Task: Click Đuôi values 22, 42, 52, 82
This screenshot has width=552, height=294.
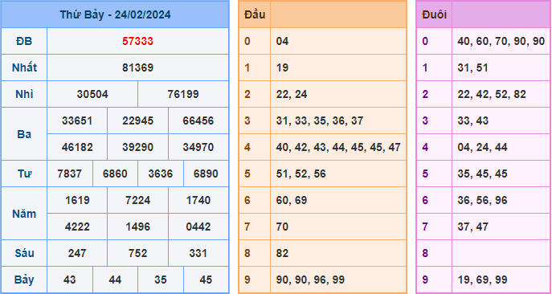Action: 492,94
